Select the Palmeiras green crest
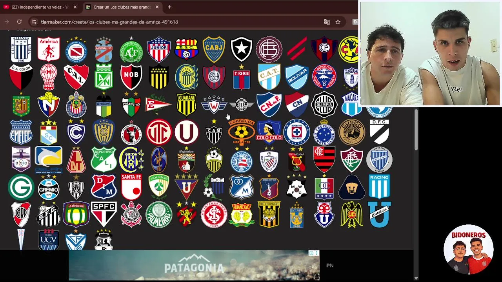This screenshot has height=282, width=502. coord(159,215)
